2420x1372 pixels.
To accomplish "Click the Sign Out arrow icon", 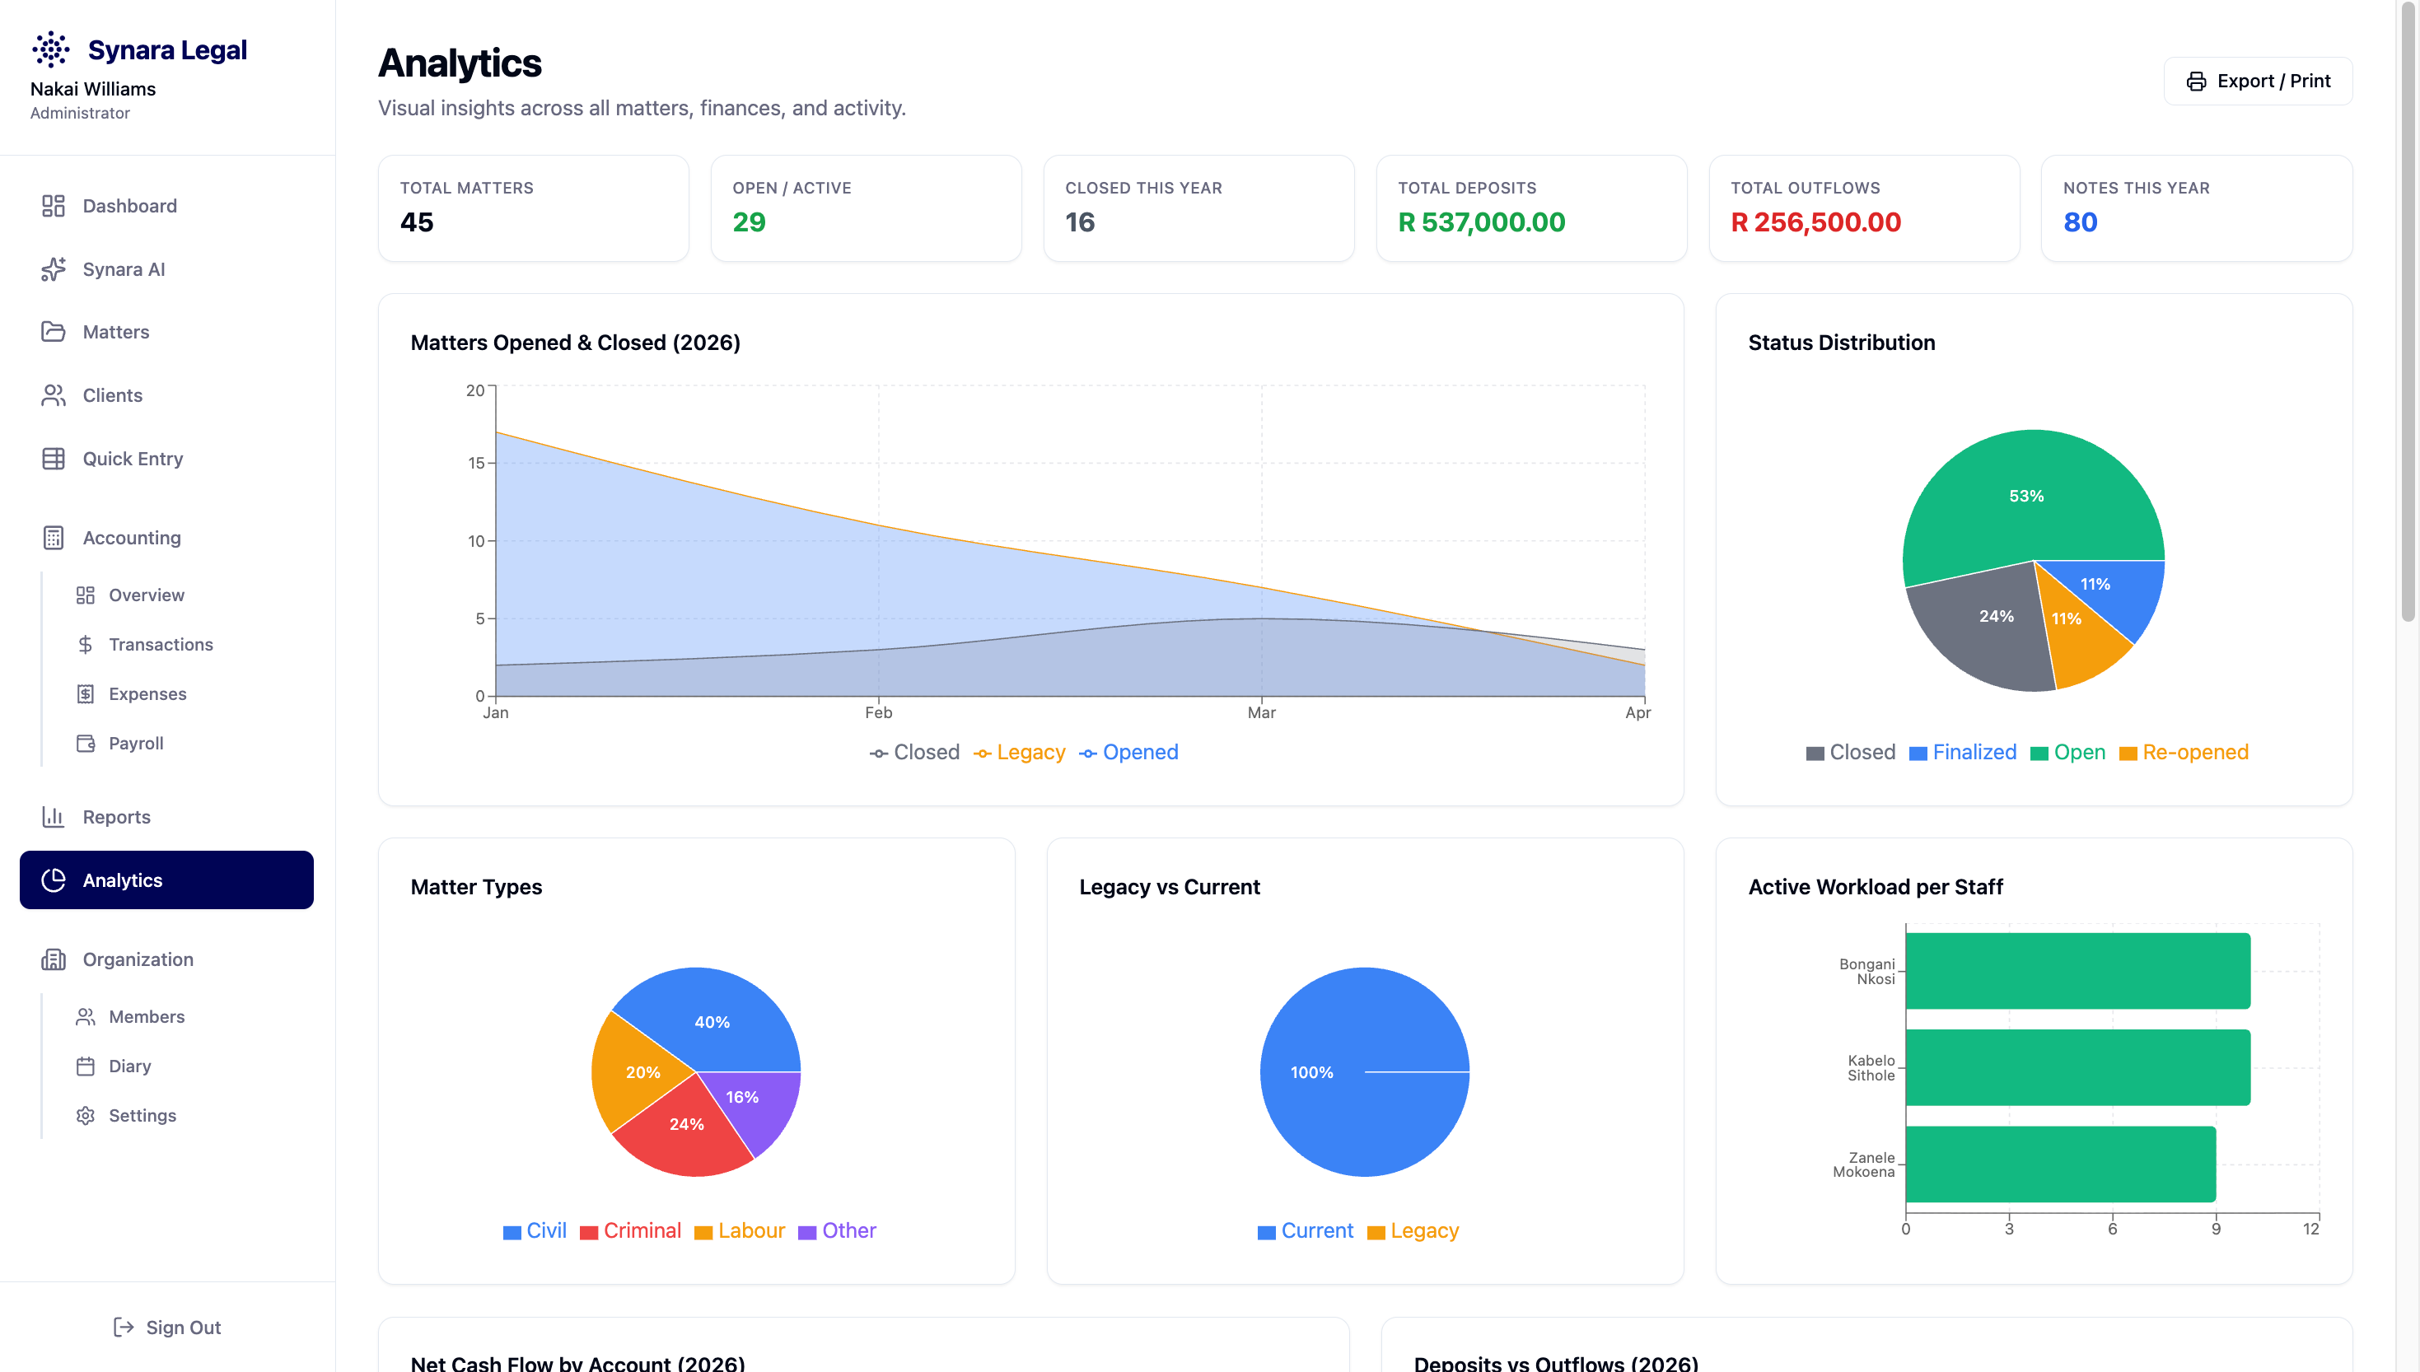I will tap(124, 1326).
